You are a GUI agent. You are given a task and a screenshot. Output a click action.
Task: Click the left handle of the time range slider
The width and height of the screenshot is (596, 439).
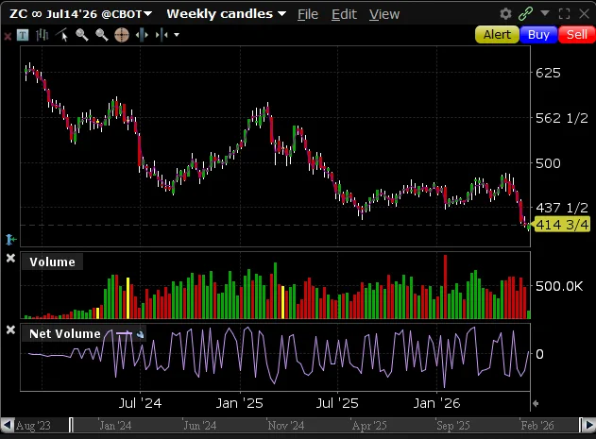coord(71,425)
